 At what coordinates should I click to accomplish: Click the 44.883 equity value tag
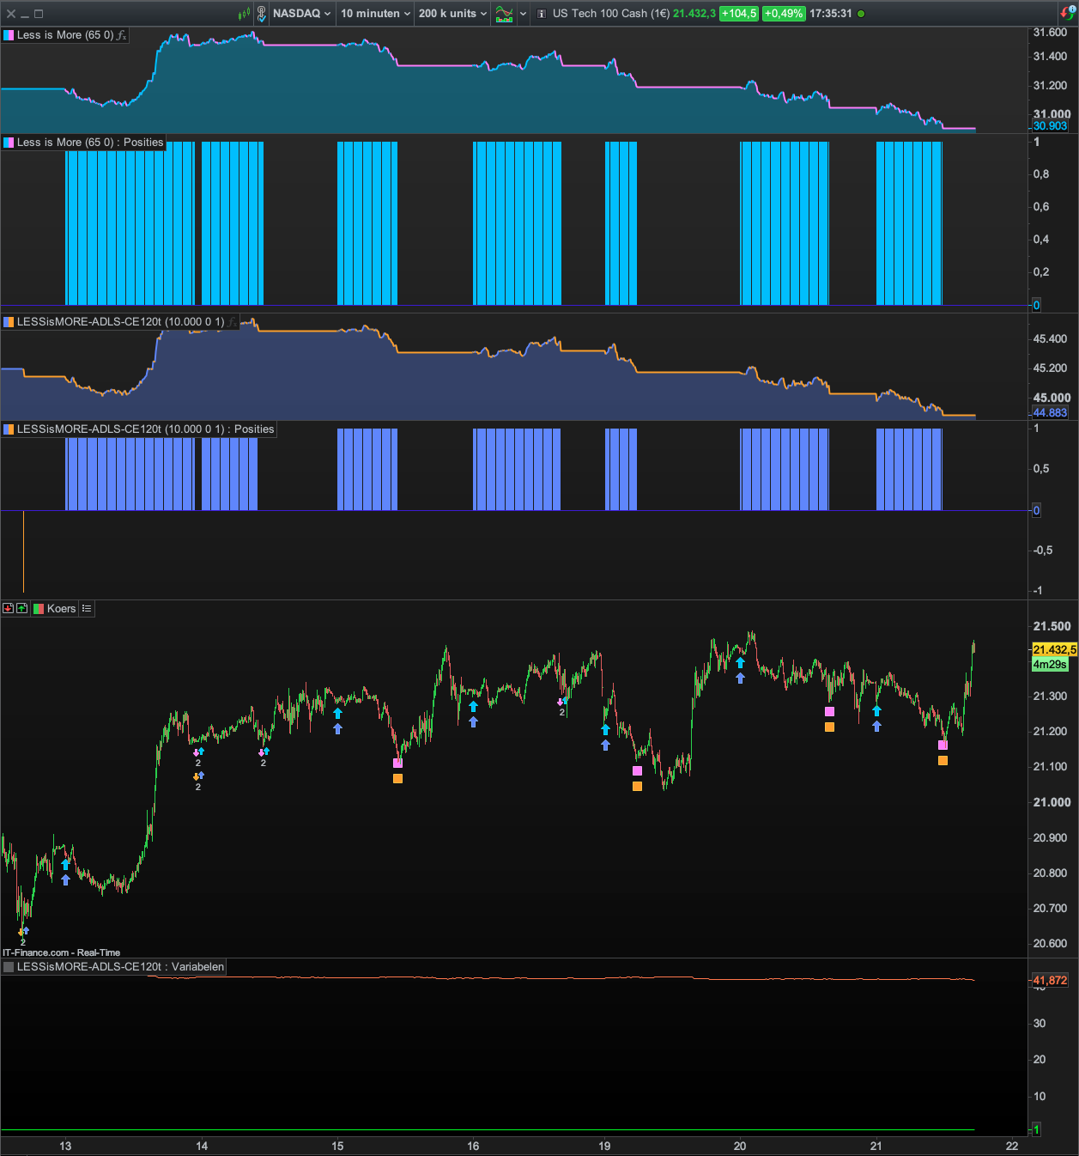click(1050, 413)
